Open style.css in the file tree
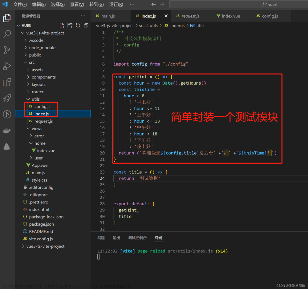 (x=53, y=180)
